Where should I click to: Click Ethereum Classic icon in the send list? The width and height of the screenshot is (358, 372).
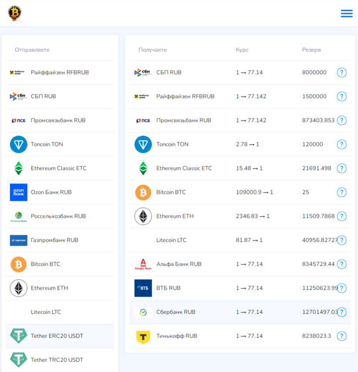click(x=18, y=168)
